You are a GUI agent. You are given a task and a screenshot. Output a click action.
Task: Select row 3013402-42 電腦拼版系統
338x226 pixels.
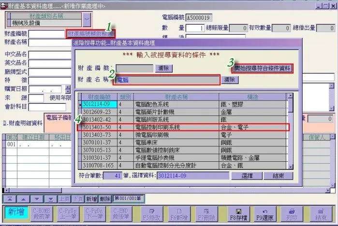184,119
